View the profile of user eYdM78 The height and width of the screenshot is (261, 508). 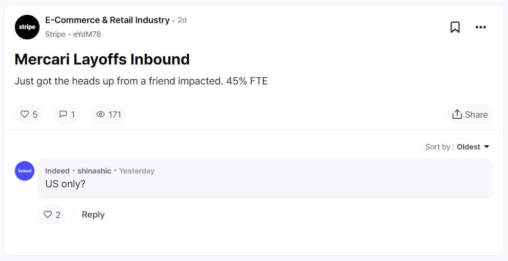pos(87,34)
